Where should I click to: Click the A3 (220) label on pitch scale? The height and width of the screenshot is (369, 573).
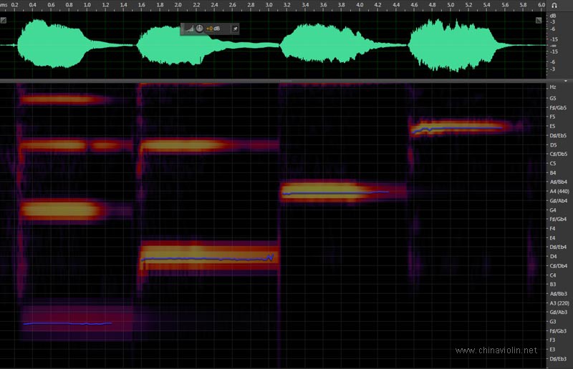558,303
